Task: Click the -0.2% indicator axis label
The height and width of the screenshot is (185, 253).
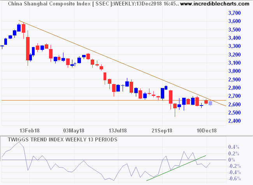Action: [234, 166]
